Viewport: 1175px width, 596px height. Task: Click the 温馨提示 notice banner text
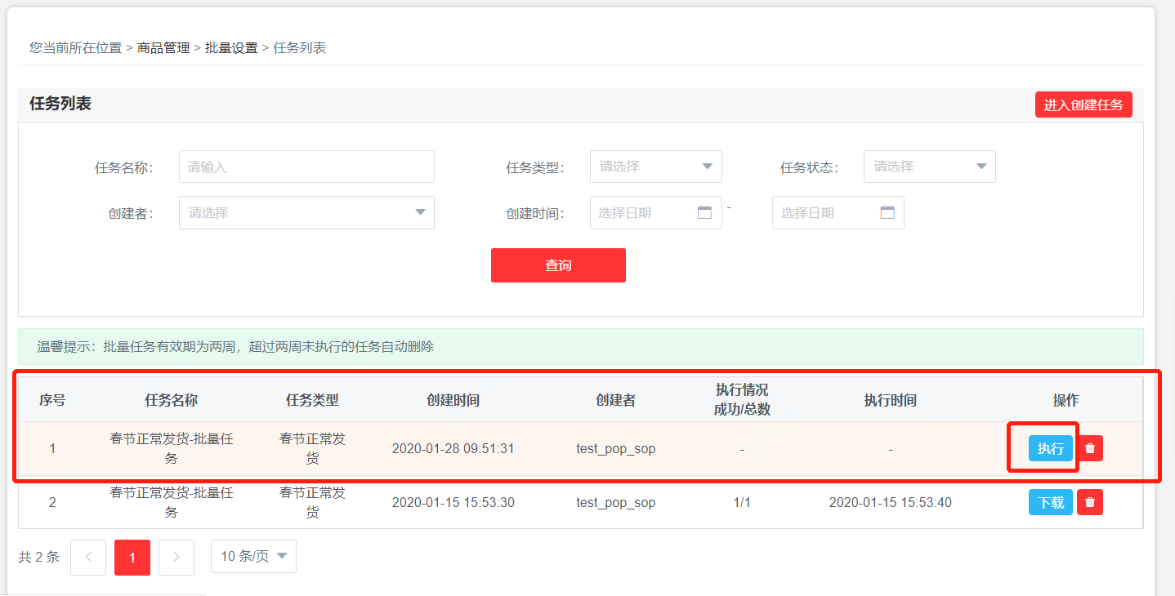coord(235,346)
